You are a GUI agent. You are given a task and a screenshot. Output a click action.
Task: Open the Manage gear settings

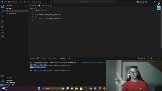3,81
